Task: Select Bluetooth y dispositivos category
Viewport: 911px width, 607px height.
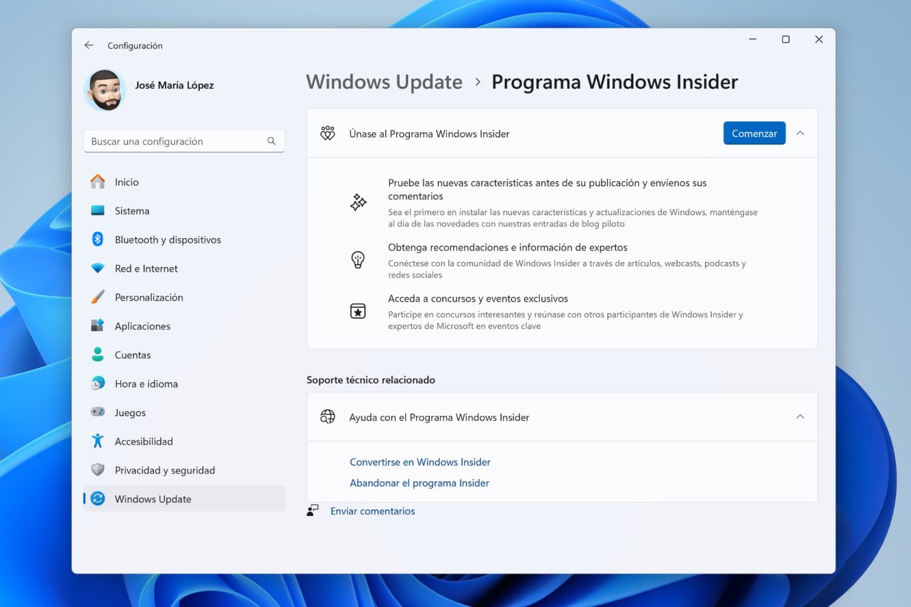Action: tap(184, 239)
